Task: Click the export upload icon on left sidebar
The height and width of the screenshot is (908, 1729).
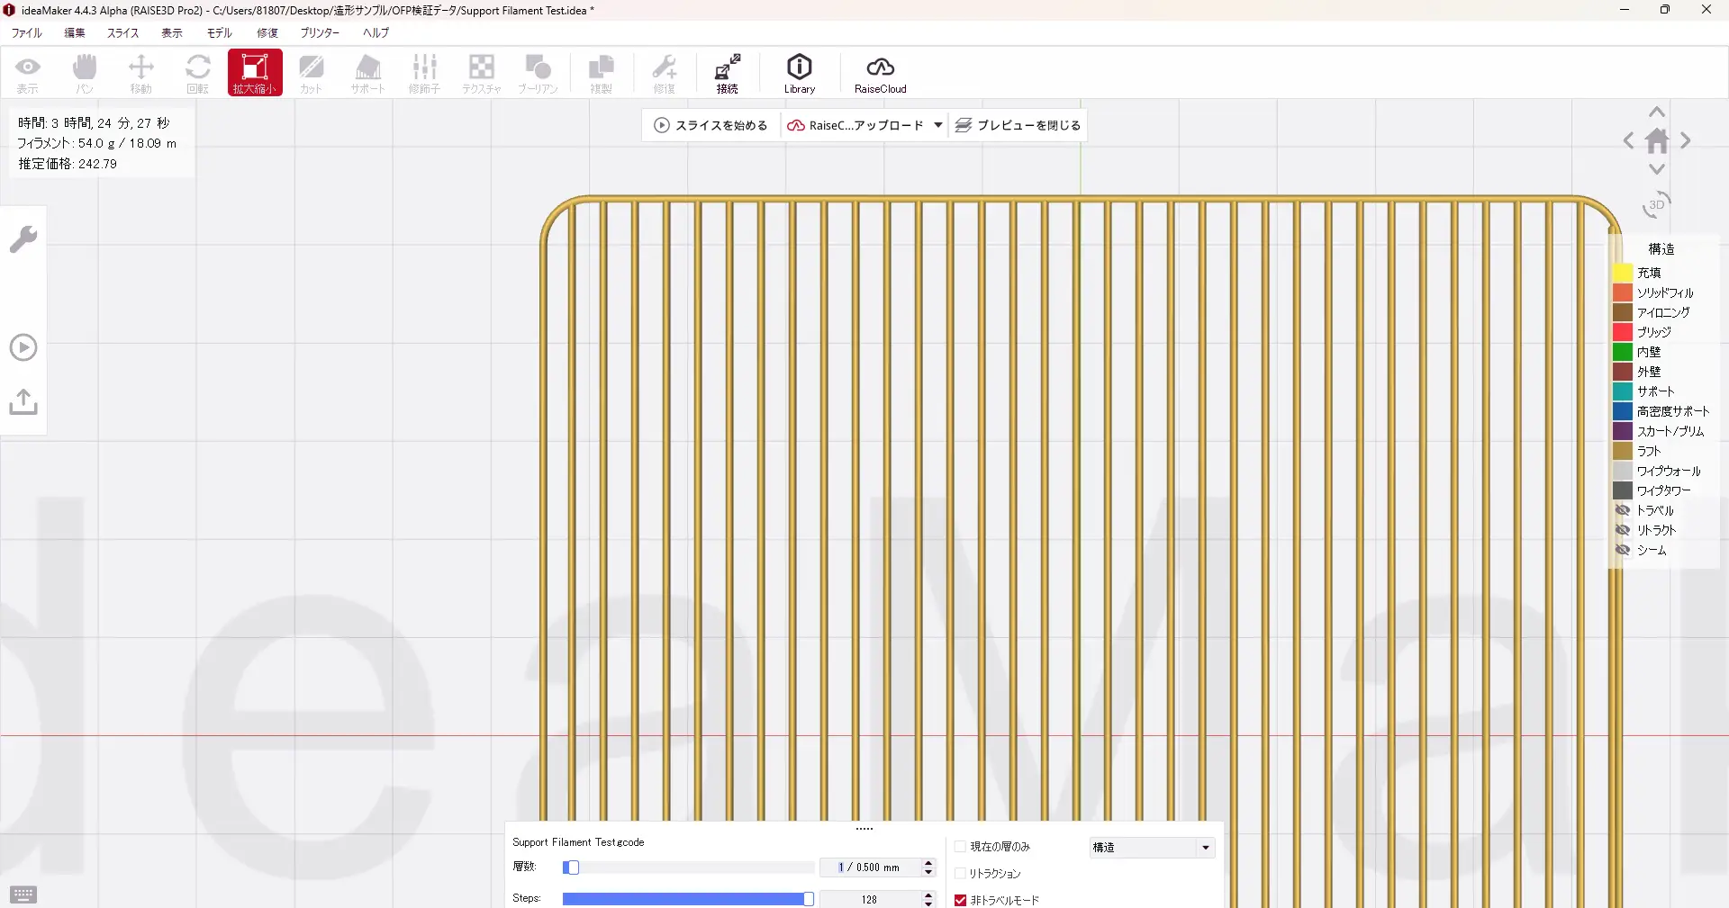Action: point(23,401)
